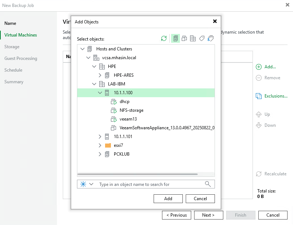Click the Next button

[208, 215]
